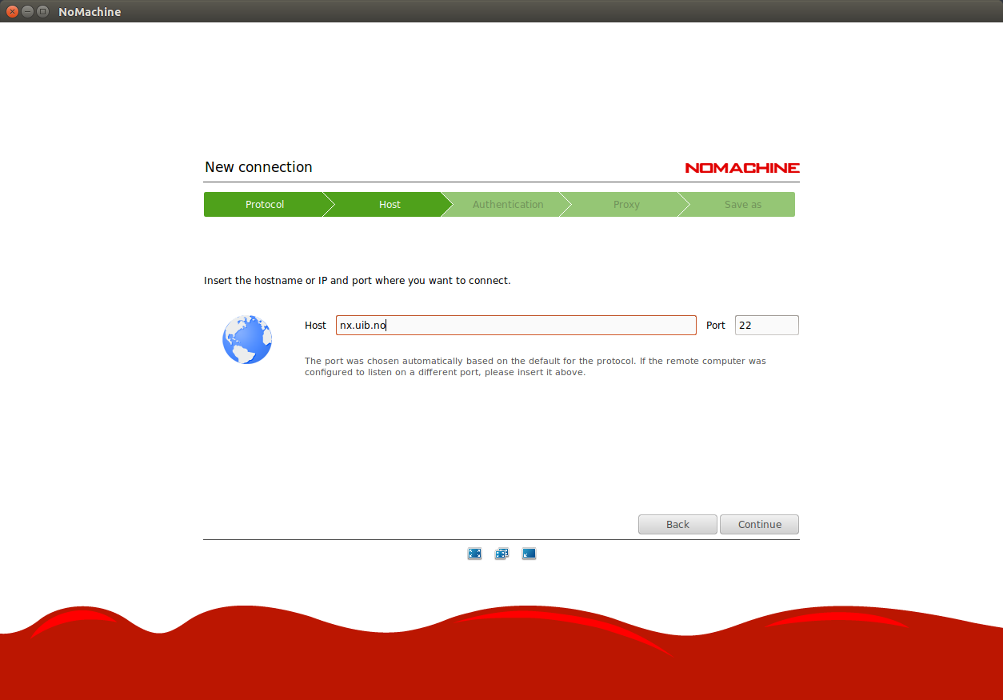Click the minimize window icon below the Continue button
This screenshot has height=700, width=1003.
click(529, 554)
